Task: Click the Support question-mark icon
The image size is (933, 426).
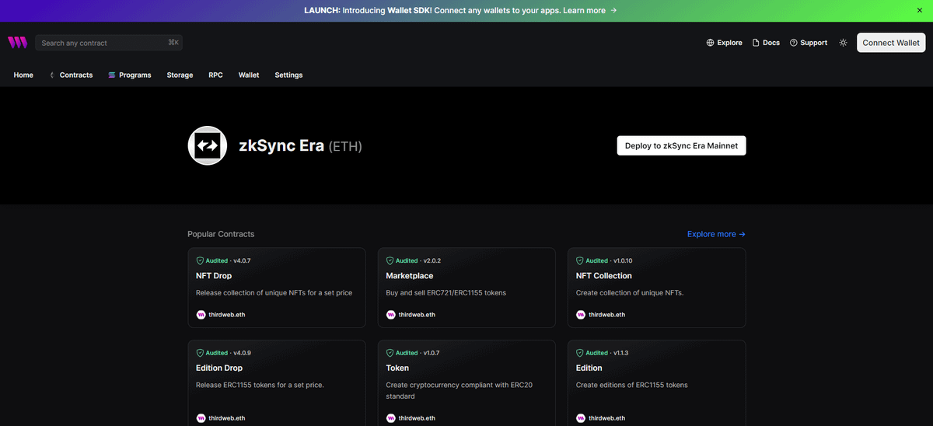Action: (793, 43)
